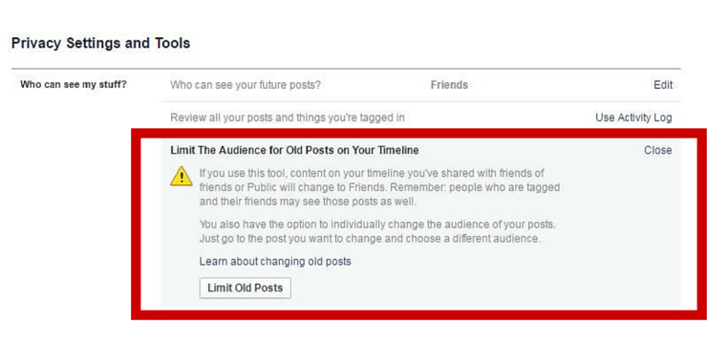Viewport: 707px width, 344px height.
Task: Close the Limit Audience panel
Action: point(658,150)
